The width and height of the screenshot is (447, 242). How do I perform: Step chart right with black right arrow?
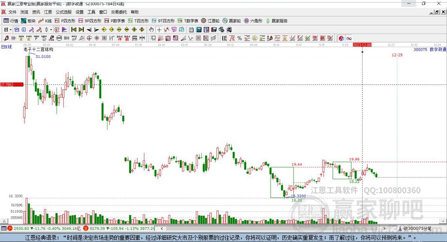tap(96, 30)
